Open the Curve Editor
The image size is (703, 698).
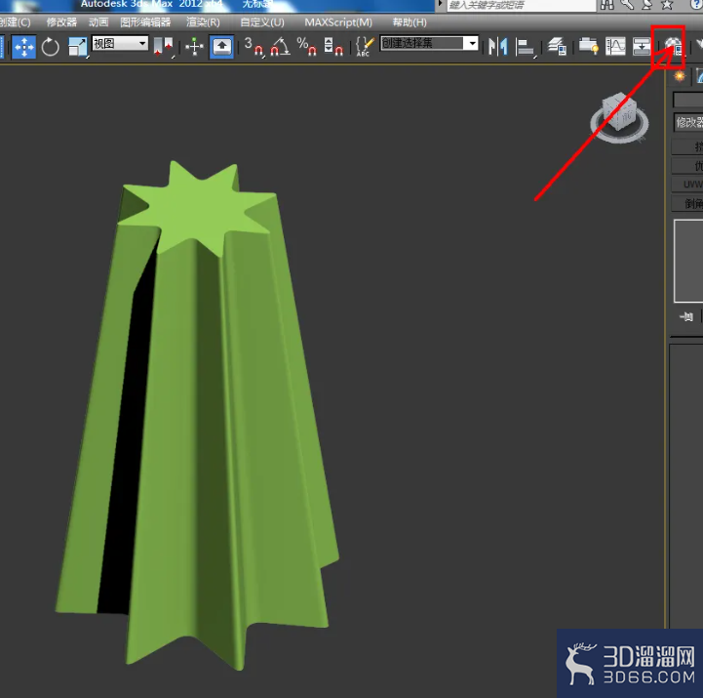615,46
